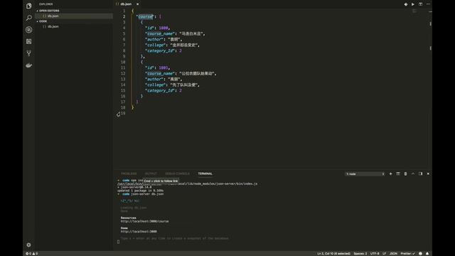The image size is (455, 256).
Task: Move the panel to the side
Action: point(420,174)
